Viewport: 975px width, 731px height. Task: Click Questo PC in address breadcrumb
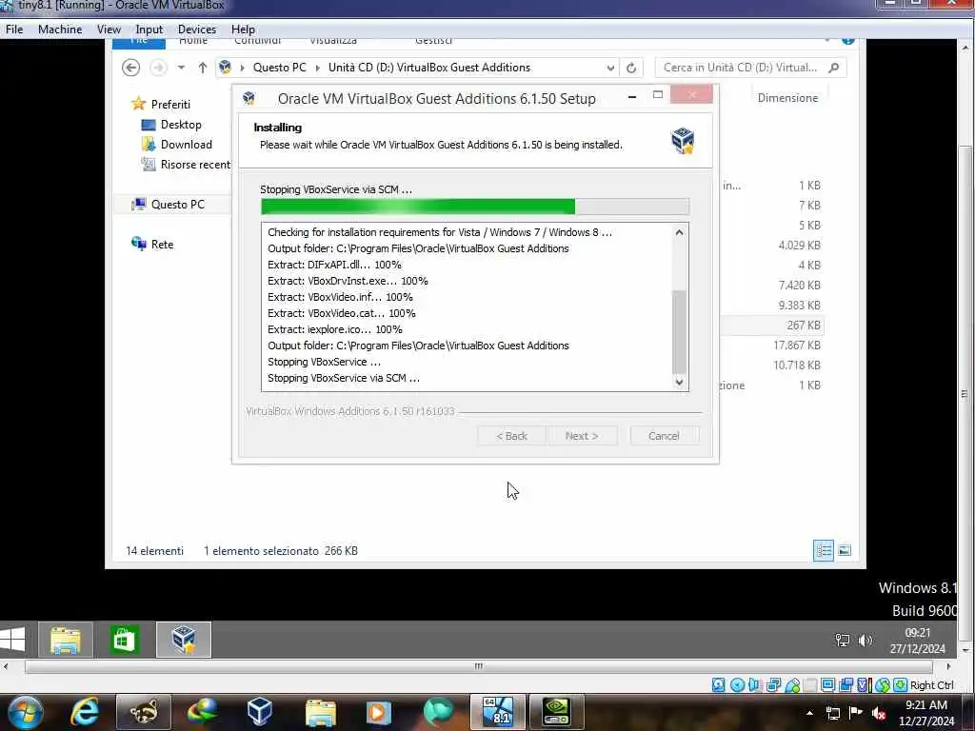279,68
